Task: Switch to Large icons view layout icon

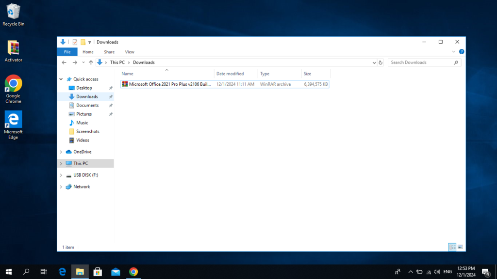Action: pos(460,247)
